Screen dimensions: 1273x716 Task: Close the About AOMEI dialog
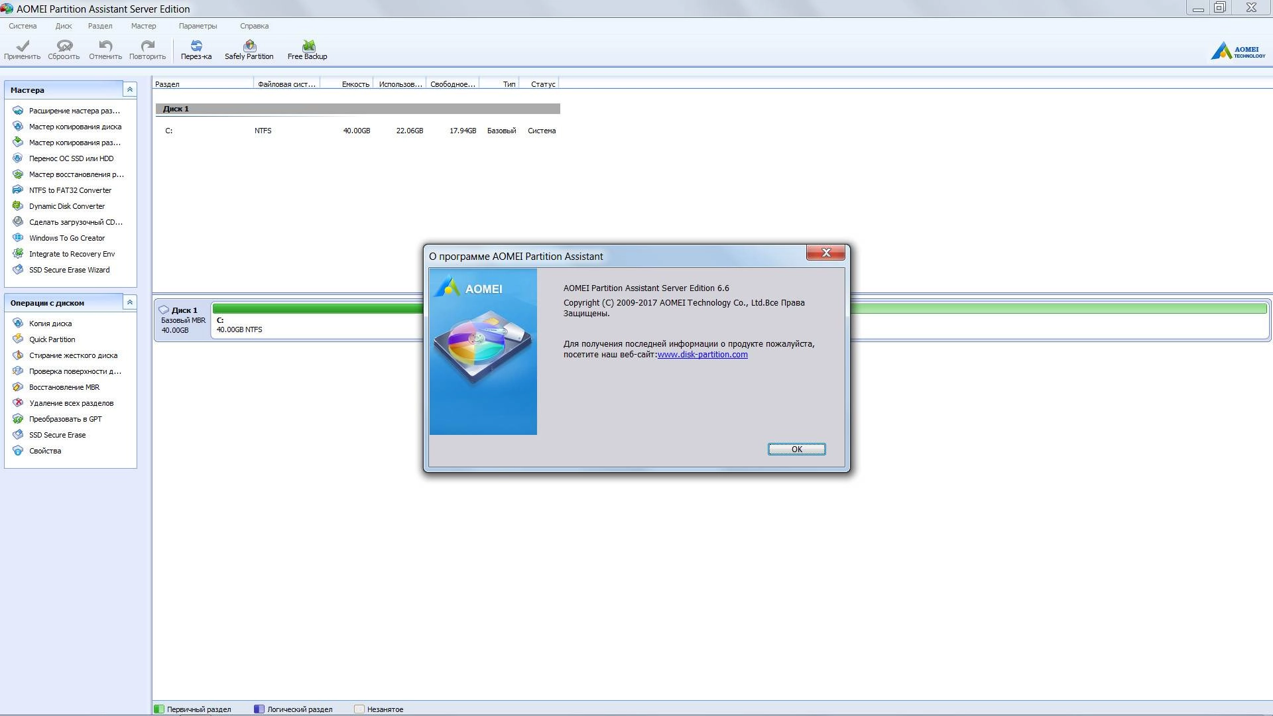[825, 253]
